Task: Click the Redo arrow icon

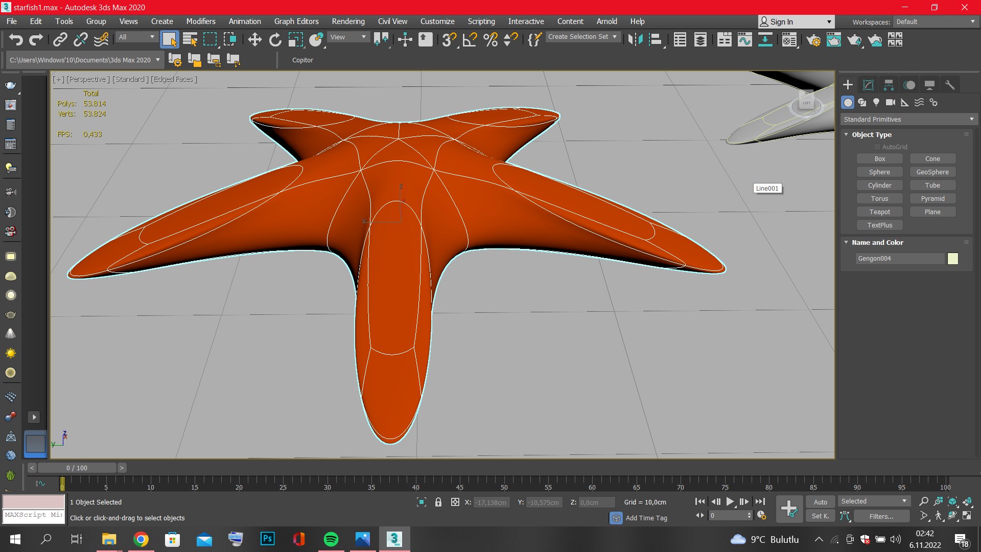Action: 36,39
